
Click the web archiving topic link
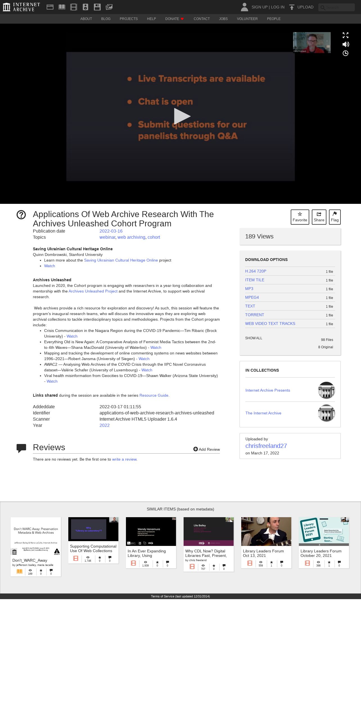(x=131, y=237)
